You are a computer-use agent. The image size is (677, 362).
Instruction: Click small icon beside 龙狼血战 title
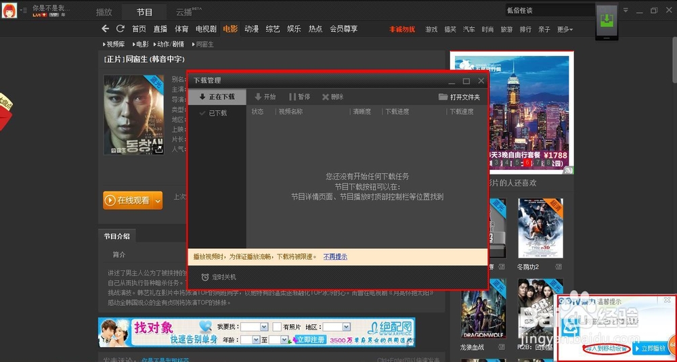[x=501, y=347]
